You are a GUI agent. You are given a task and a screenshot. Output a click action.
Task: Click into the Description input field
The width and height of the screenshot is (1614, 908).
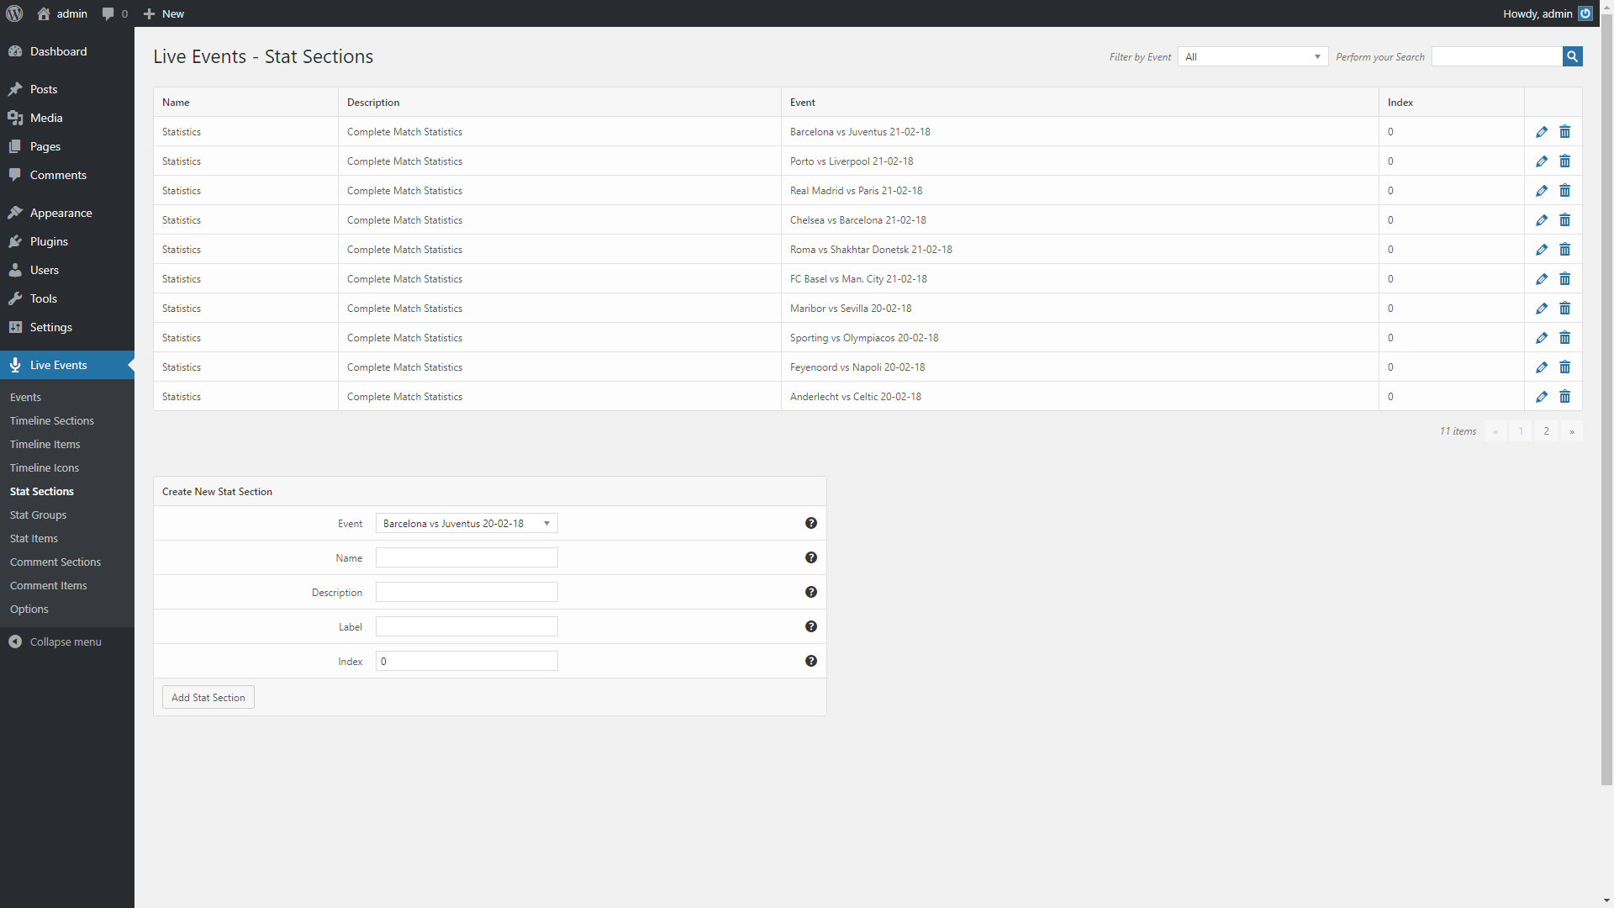[467, 592]
